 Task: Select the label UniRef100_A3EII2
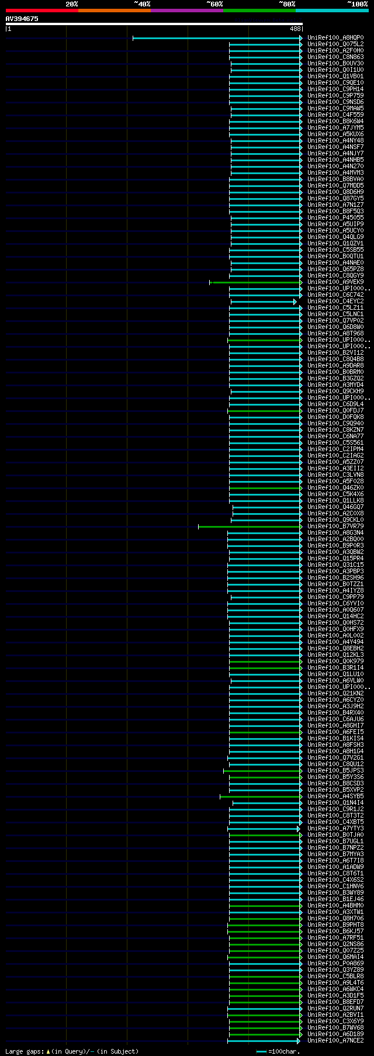[335, 469]
